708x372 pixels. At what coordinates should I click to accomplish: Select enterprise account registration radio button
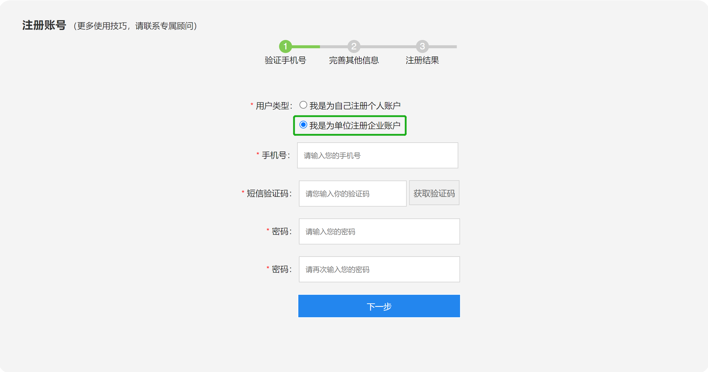[303, 125]
